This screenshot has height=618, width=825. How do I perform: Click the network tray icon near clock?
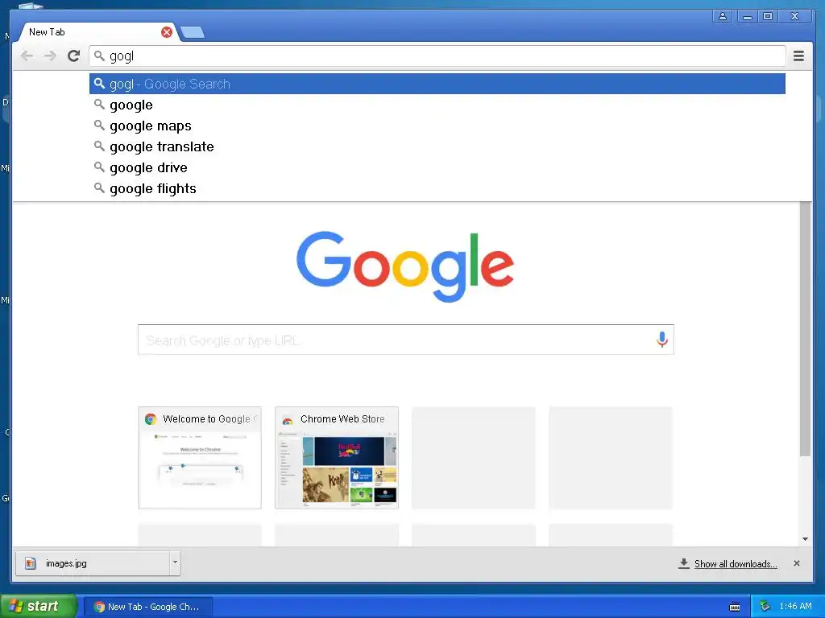(765, 606)
